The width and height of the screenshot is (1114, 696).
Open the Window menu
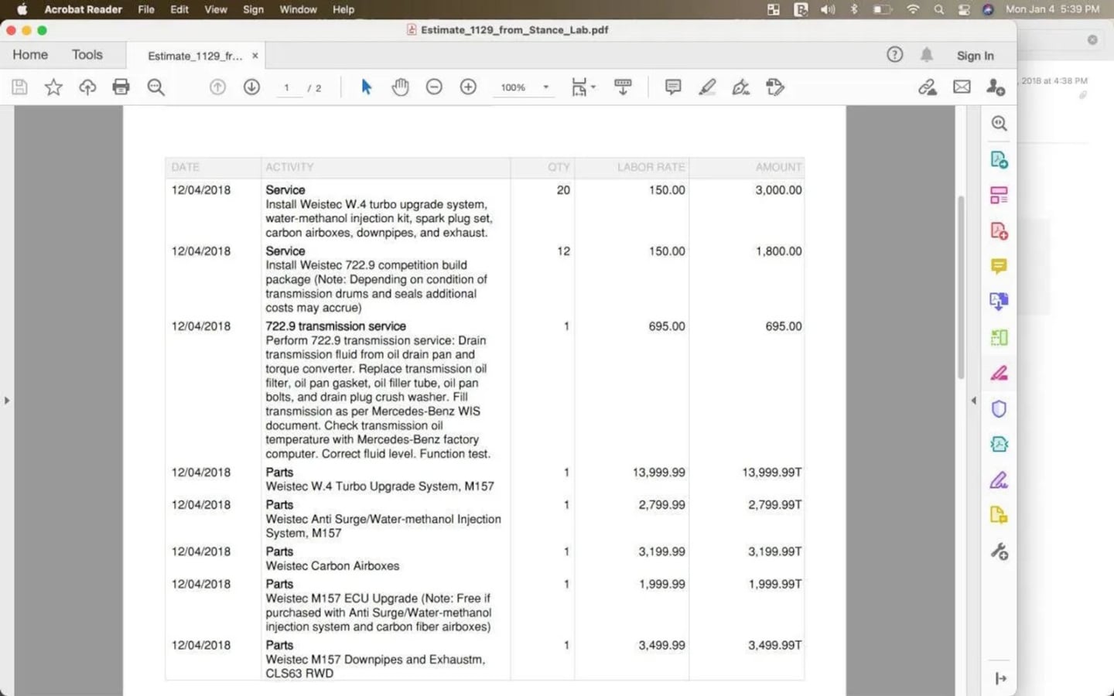pyautogui.click(x=298, y=9)
